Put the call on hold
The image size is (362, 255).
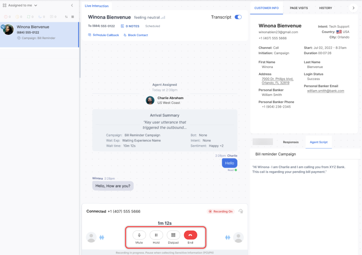click(156, 235)
